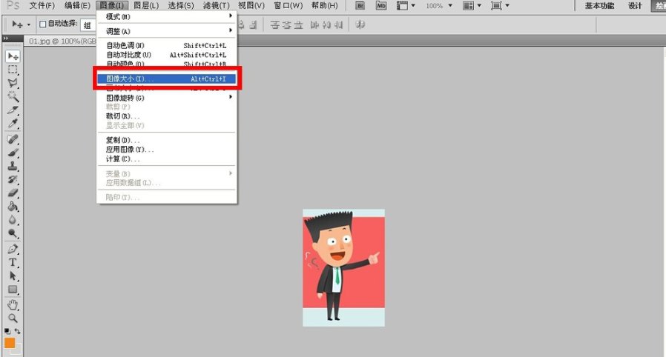Launch Adobe Bridge with Br icon
This screenshot has width=666, height=357.
coord(361,6)
